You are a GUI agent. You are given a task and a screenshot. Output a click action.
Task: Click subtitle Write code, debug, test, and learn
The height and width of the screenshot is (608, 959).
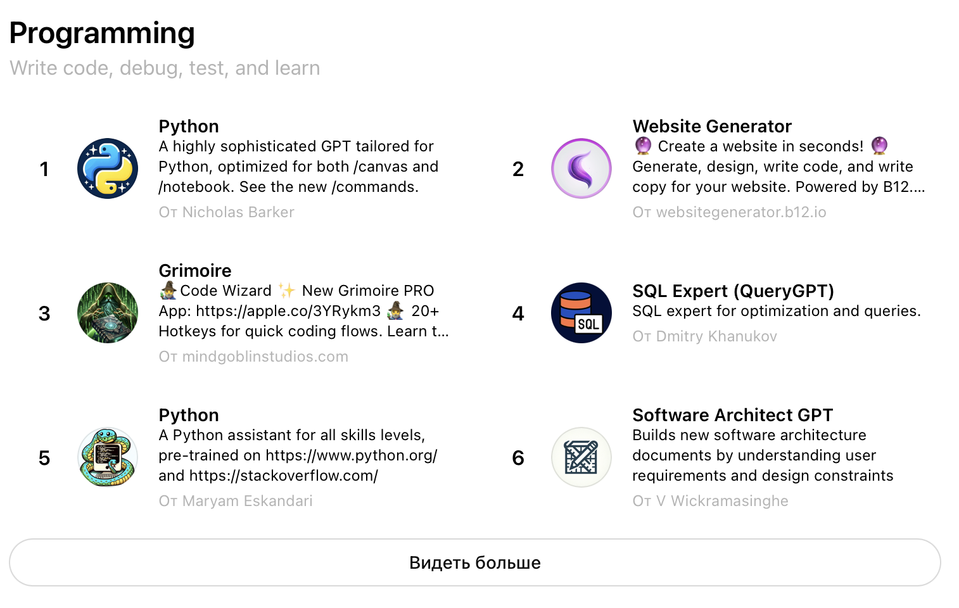click(x=165, y=68)
